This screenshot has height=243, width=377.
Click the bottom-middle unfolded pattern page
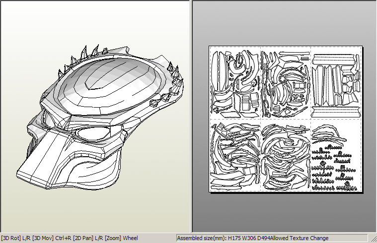point(286,155)
